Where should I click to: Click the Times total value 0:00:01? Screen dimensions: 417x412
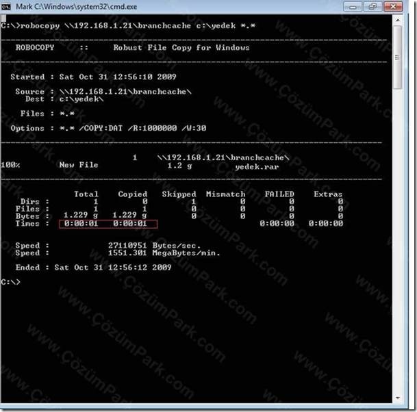pyautogui.click(x=81, y=224)
